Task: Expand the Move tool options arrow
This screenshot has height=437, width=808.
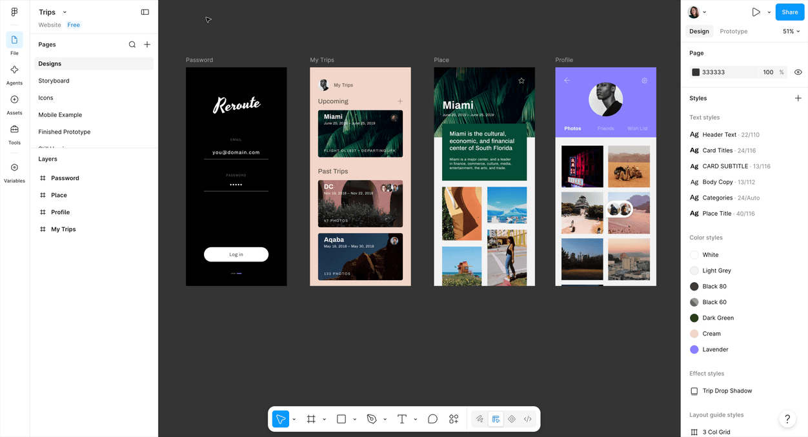Action: (x=294, y=420)
